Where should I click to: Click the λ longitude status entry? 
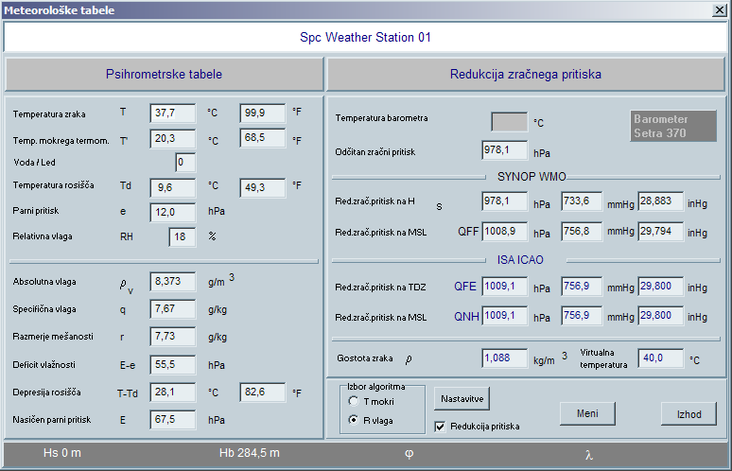589,455
